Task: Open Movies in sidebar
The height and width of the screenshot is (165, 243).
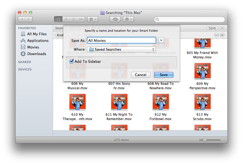Action: [x=30, y=47]
